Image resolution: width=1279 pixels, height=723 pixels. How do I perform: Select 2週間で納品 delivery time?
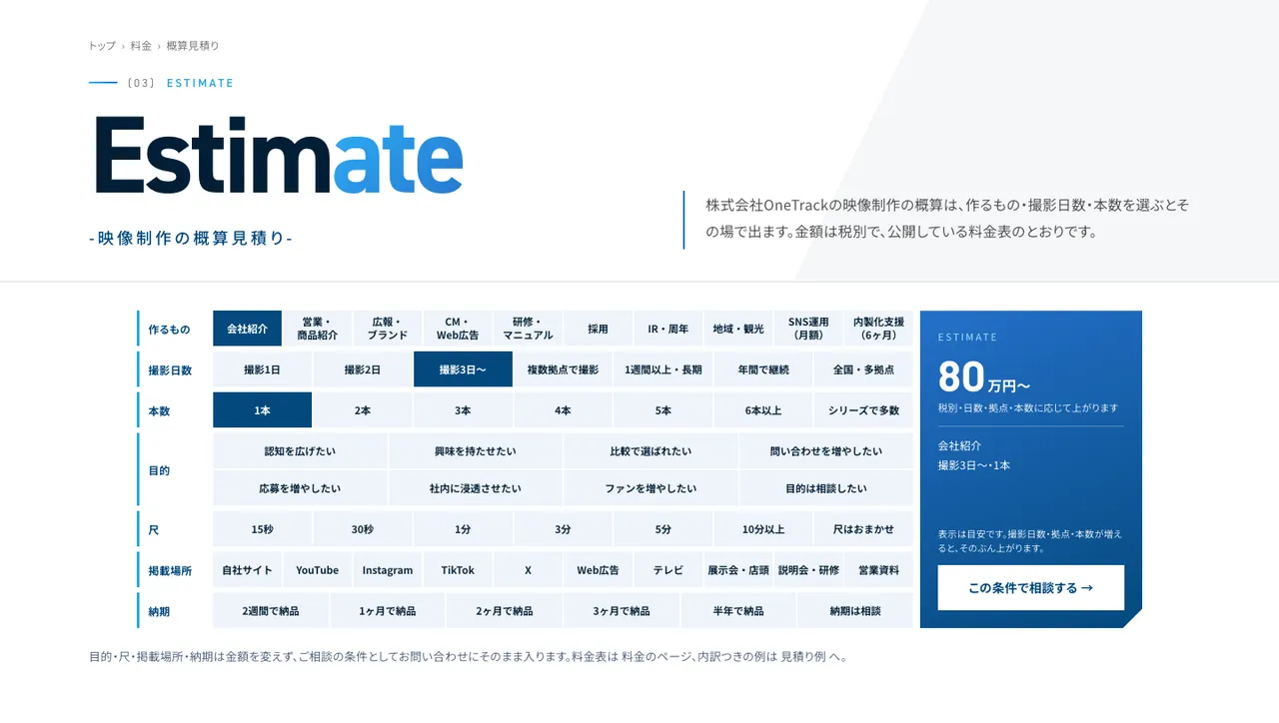point(271,611)
